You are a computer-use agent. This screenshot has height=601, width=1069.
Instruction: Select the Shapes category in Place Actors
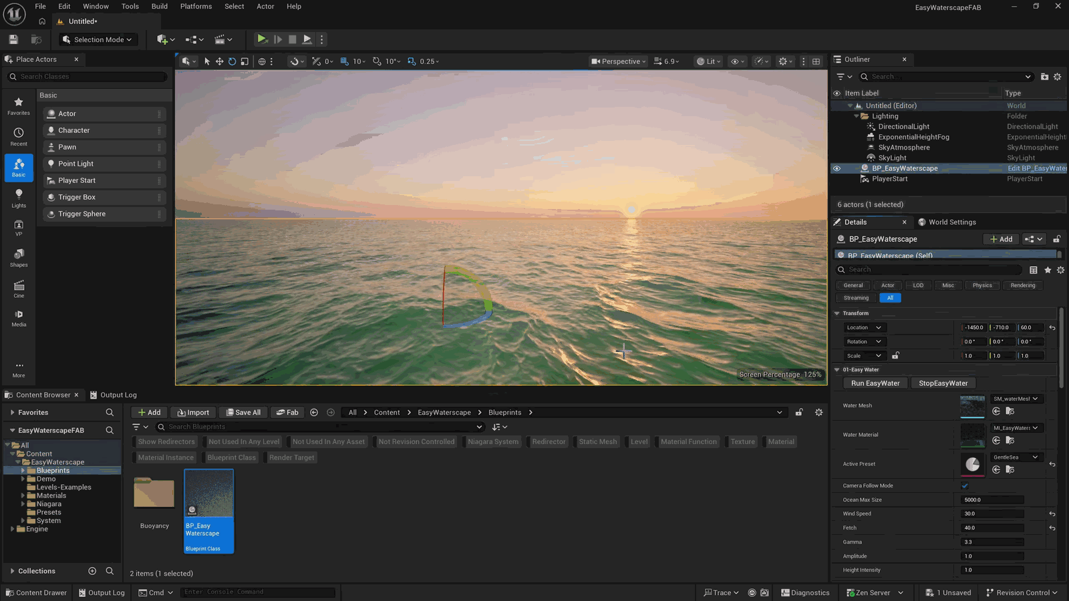[x=19, y=258]
